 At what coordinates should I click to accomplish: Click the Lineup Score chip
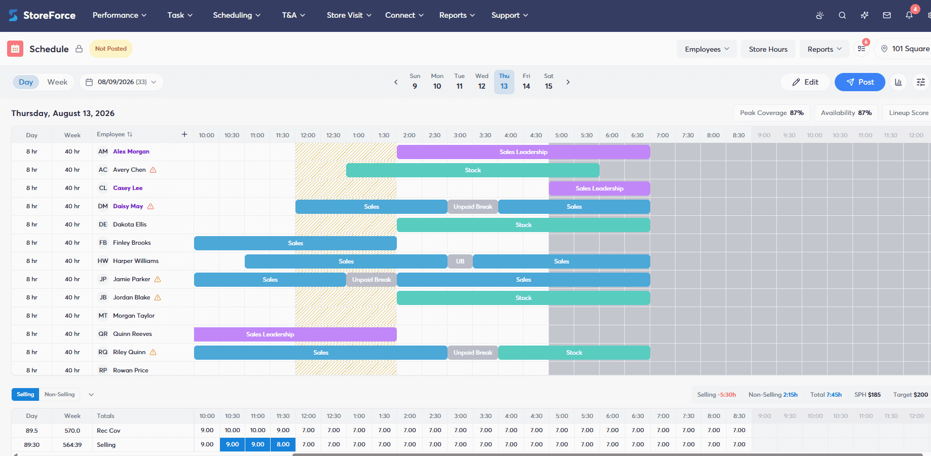point(907,113)
